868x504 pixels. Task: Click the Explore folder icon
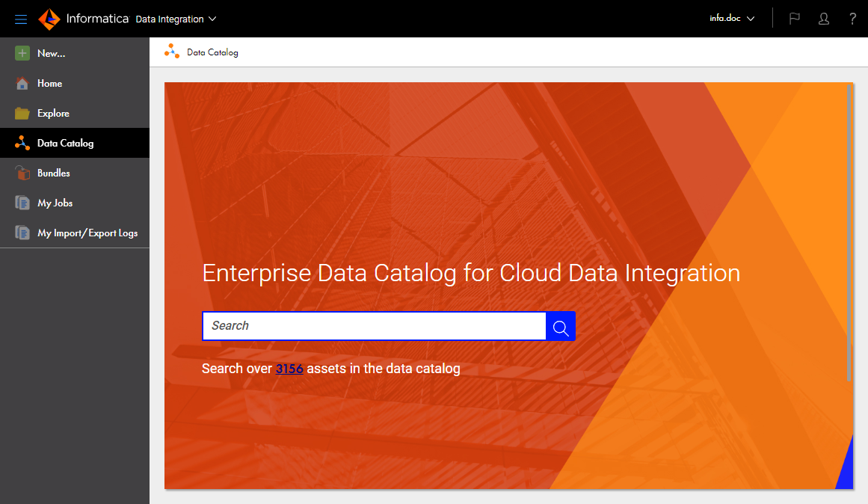point(22,113)
